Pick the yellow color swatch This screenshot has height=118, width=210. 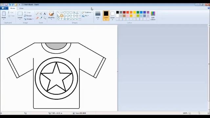(135, 12)
